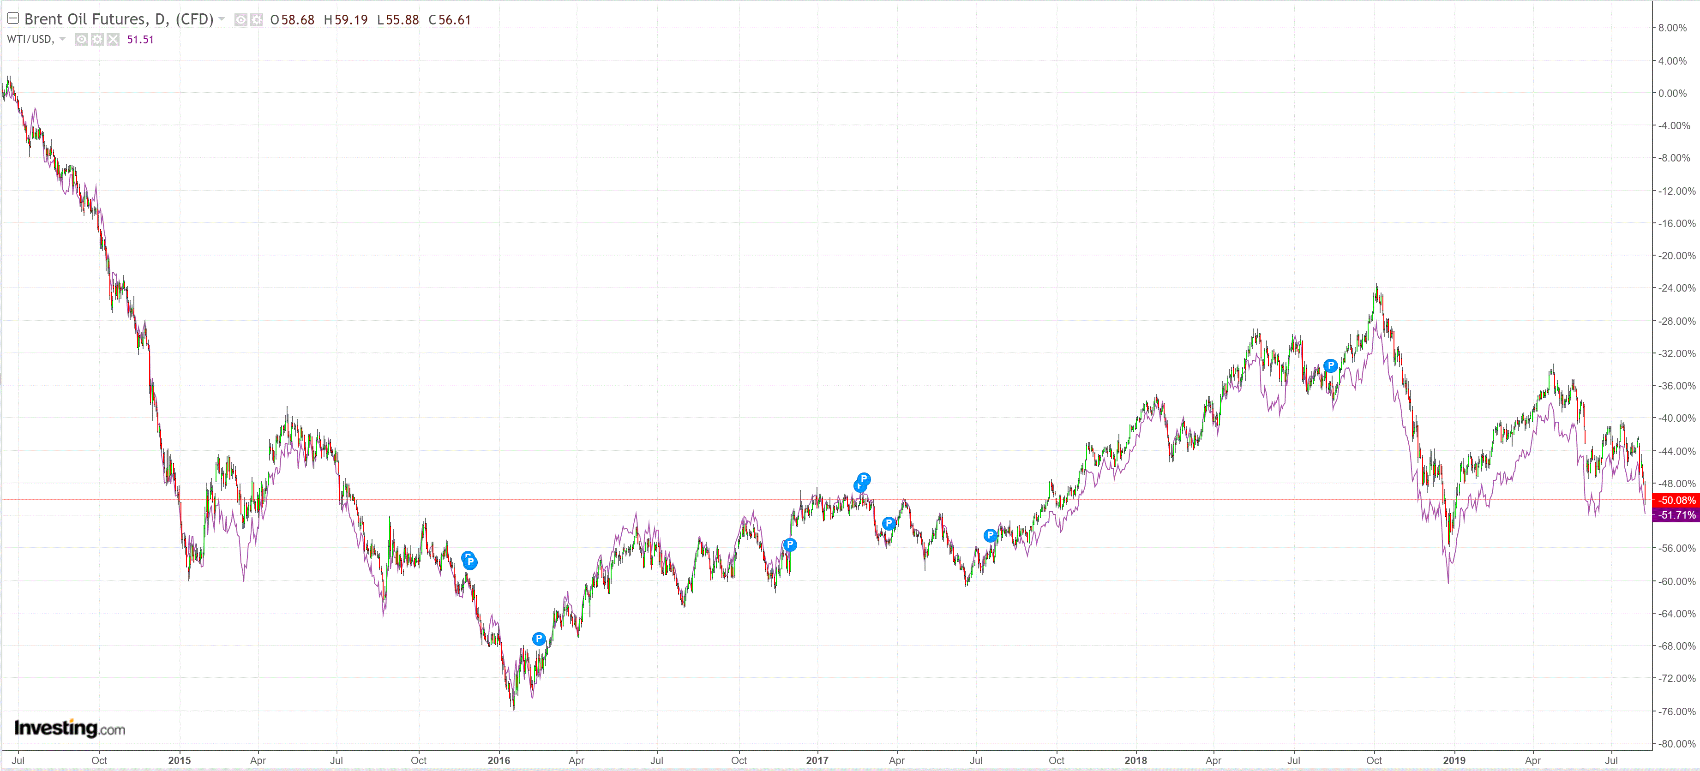Click the Brent Oil Futures title text
The width and height of the screenshot is (1700, 771).
(x=119, y=19)
